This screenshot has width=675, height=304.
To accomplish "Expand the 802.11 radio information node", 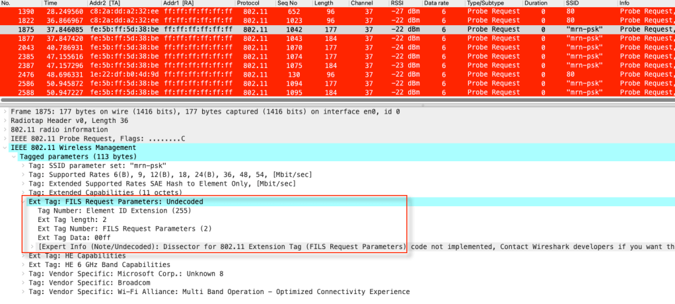I will 6,130.
